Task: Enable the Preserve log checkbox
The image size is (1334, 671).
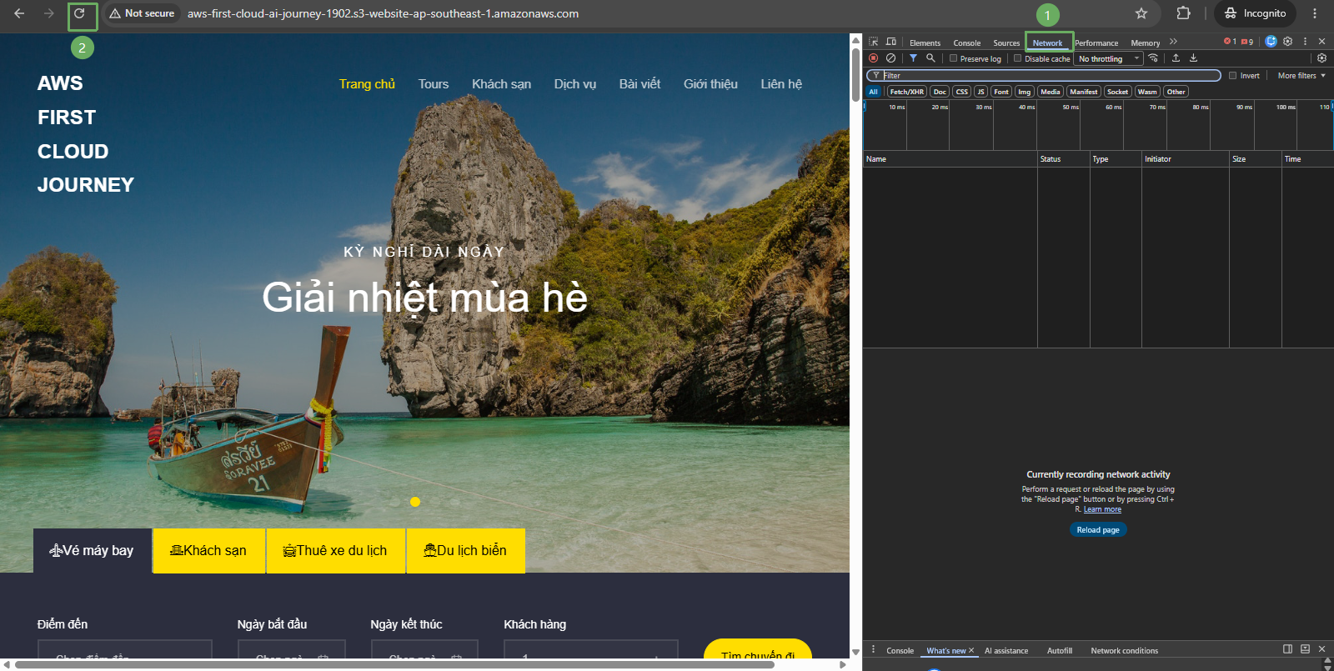Action: tap(953, 58)
